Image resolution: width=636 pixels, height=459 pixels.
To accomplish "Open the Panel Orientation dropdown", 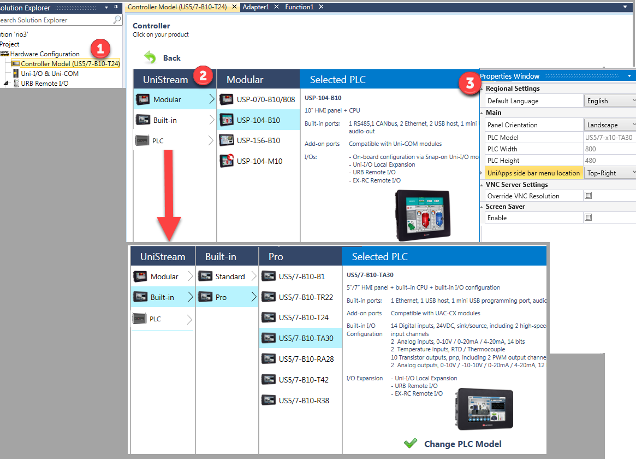I will pyautogui.click(x=610, y=125).
